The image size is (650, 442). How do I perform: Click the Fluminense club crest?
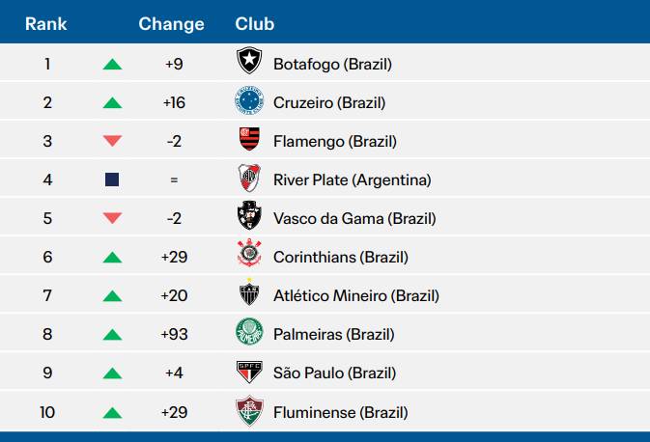pos(249,412)
